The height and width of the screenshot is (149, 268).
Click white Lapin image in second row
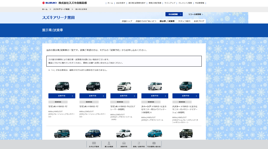124,134
